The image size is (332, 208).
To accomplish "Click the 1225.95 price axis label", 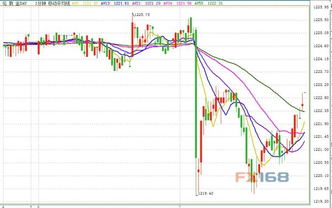I will (x=321, y=7).
